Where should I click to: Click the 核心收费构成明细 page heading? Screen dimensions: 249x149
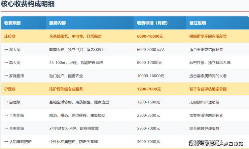pyautogui.click(x=28, y=4)
